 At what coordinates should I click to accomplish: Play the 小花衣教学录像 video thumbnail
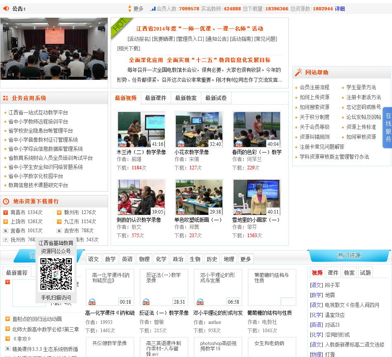tap(199, 129)
